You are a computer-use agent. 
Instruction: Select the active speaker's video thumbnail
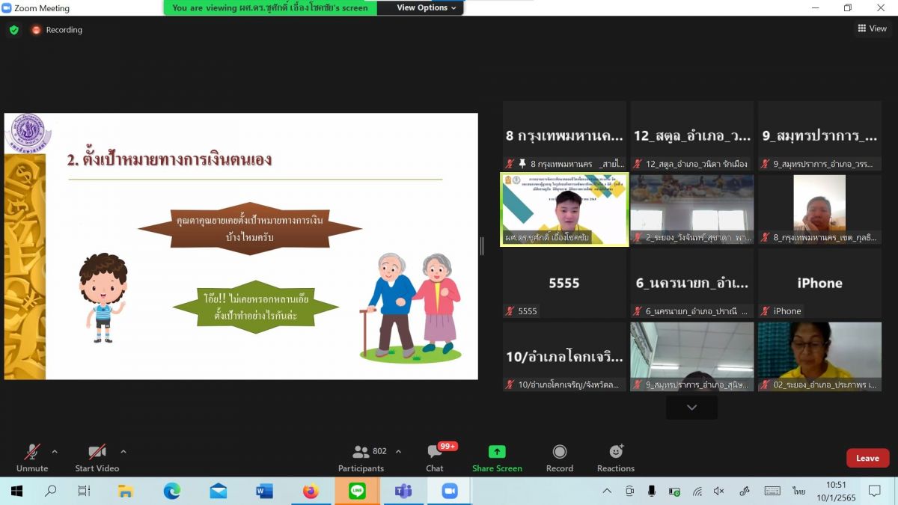(x=564, y=209)
